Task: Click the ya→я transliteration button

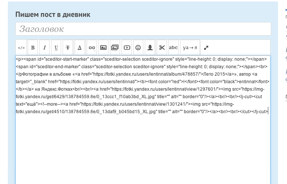Action: tap(190, 48)
